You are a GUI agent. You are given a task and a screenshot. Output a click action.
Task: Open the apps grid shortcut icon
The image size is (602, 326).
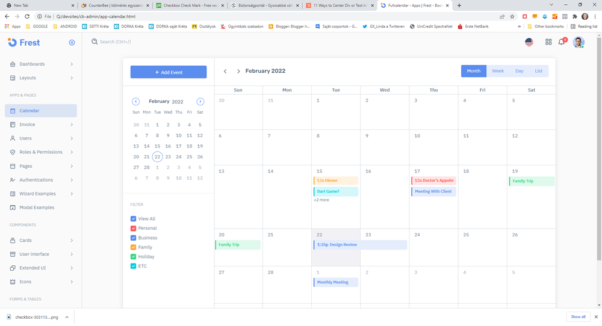(x=548, y=42)
